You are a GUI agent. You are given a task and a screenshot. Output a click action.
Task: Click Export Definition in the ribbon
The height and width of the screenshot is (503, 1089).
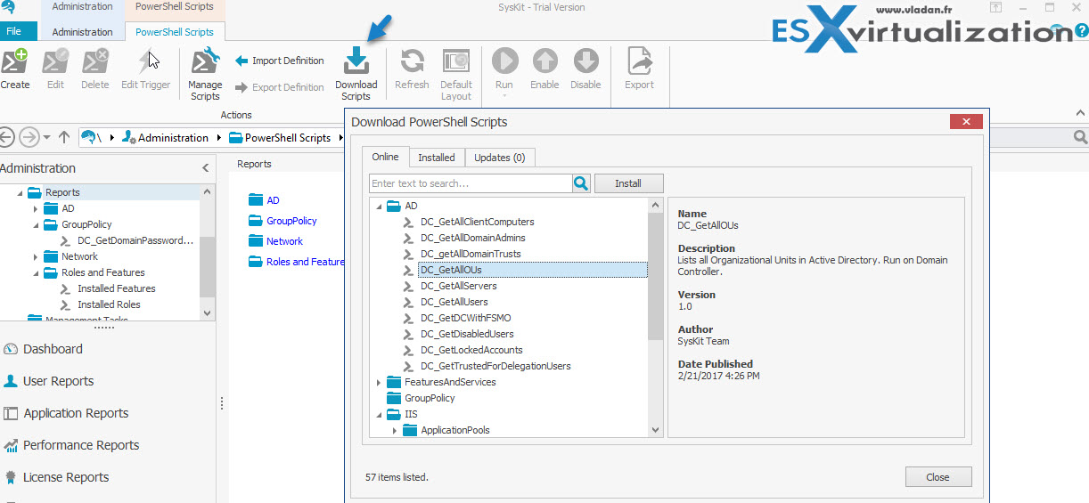pos(280,87)
